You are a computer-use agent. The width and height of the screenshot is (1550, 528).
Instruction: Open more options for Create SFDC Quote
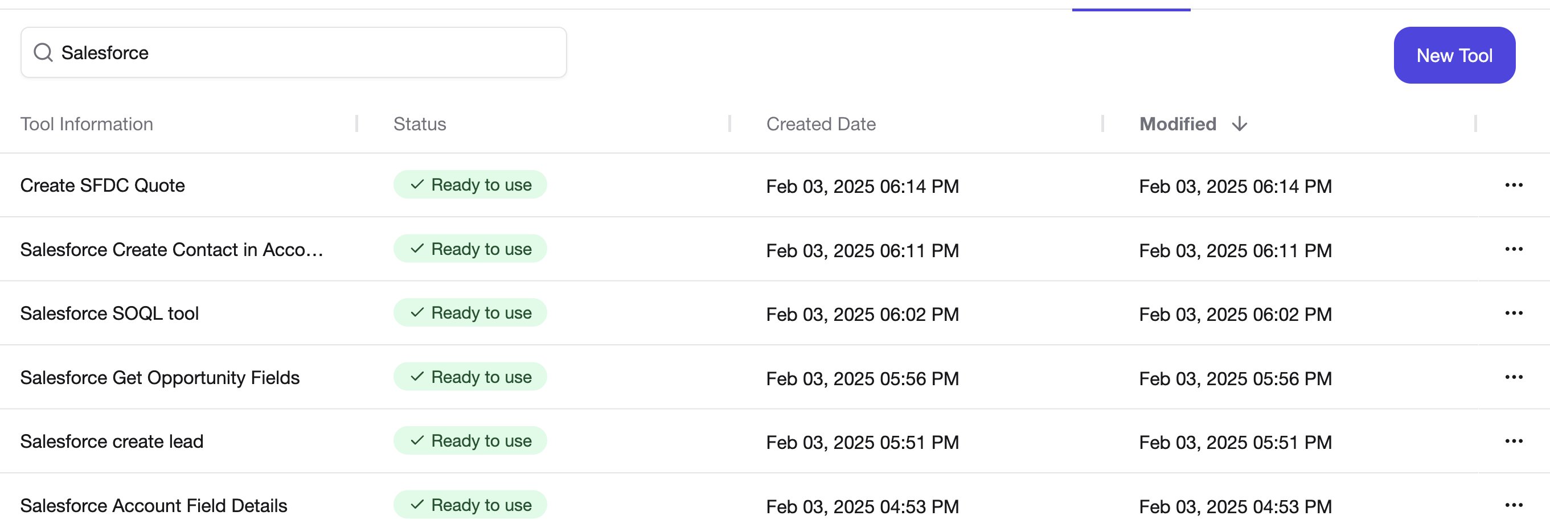[1514, 185]
